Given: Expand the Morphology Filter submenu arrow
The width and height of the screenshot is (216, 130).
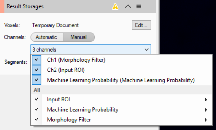Looking at the screenshot, I should click(206, 120).
